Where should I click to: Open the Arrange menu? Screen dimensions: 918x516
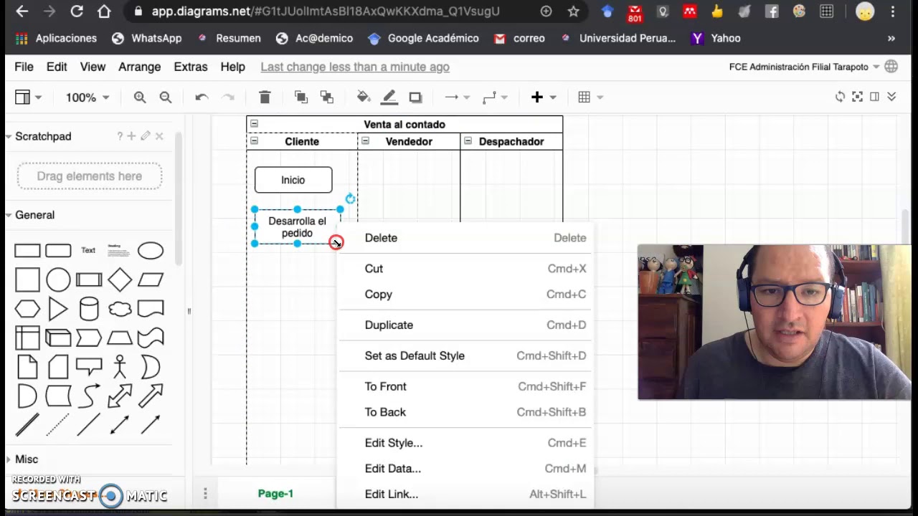click(139, 67)
